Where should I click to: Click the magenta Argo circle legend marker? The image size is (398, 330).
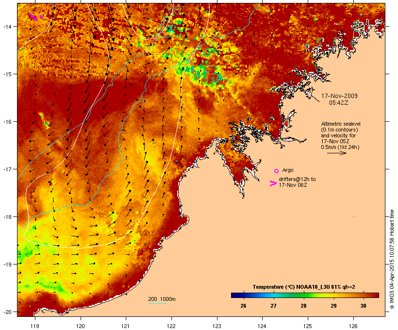(x=277, y=171)
